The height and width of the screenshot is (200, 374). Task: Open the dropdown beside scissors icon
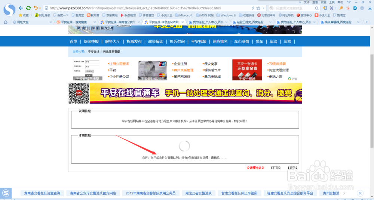point(335,8)
